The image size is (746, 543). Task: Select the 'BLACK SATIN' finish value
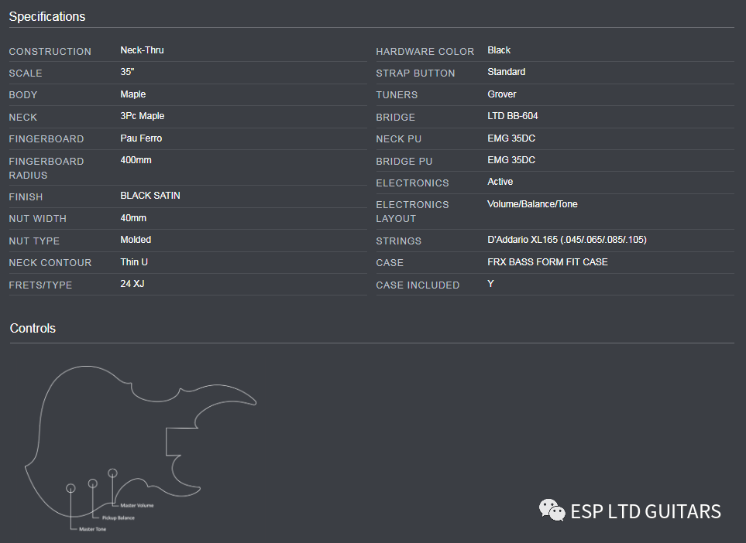click(x=150, y=196)
